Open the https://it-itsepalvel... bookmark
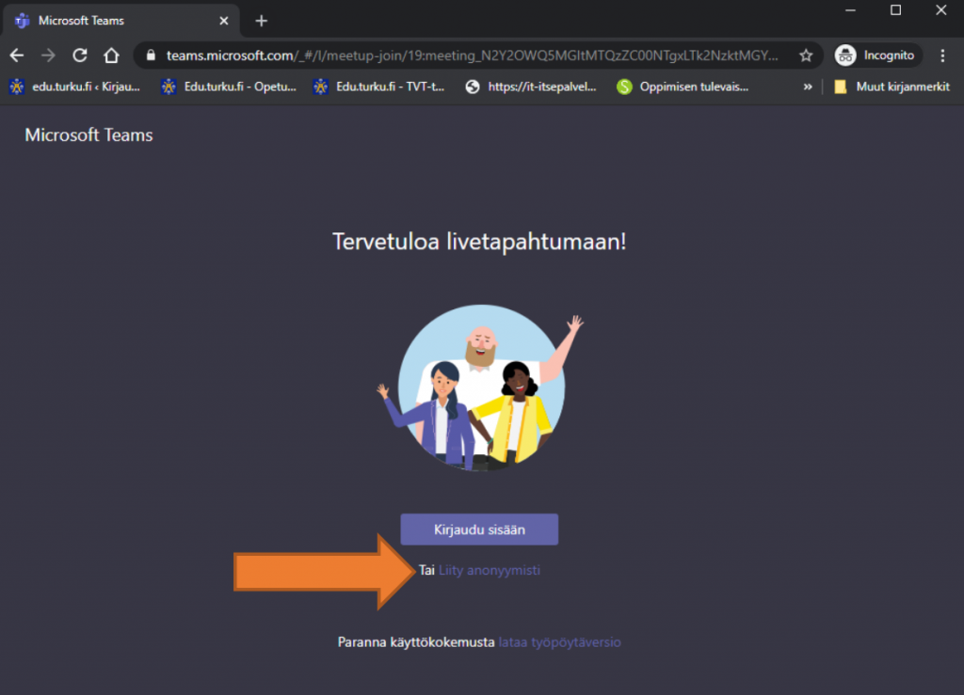 click(x=531, y=87)
